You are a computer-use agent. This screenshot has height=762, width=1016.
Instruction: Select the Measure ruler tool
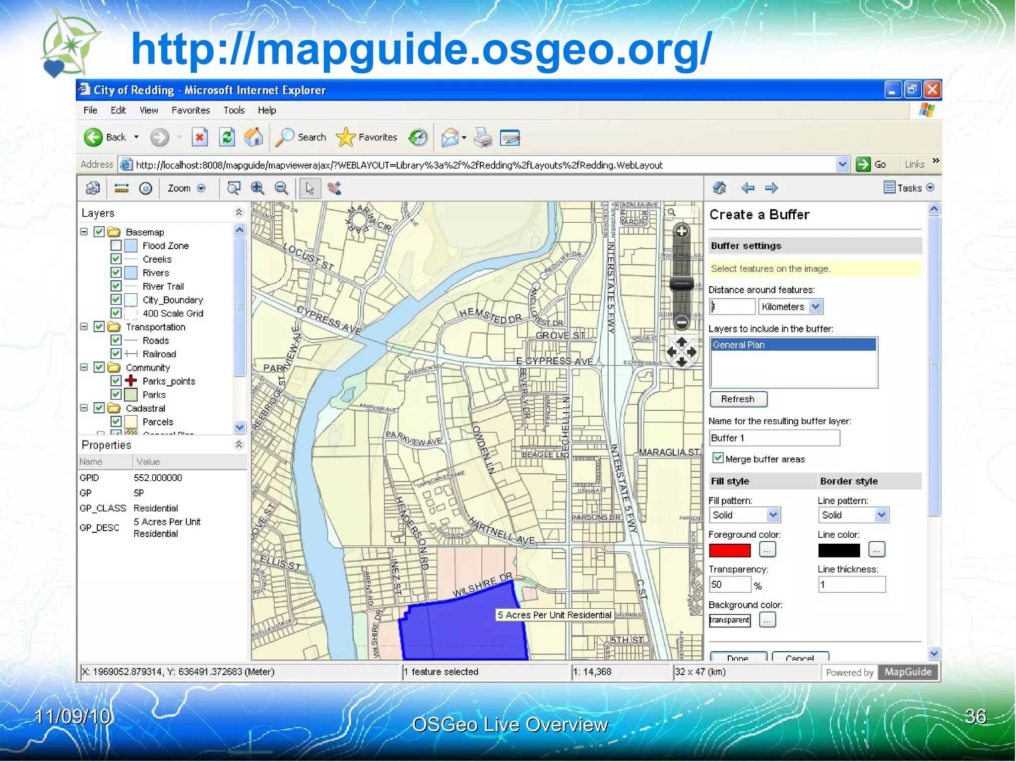[121, 188]
